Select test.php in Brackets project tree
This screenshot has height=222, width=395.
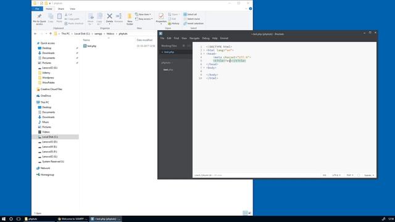pos(168,70)
